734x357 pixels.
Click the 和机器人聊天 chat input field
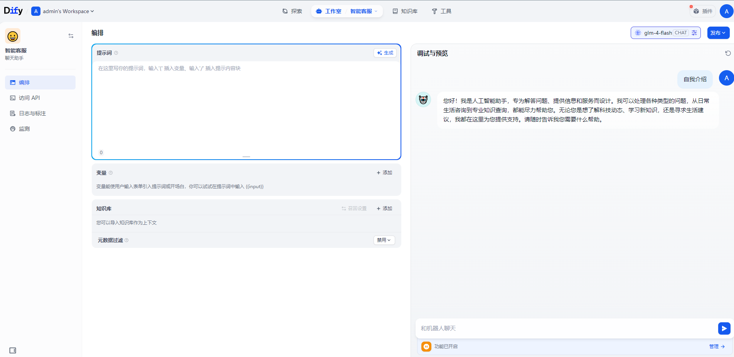tap(566, 328)
